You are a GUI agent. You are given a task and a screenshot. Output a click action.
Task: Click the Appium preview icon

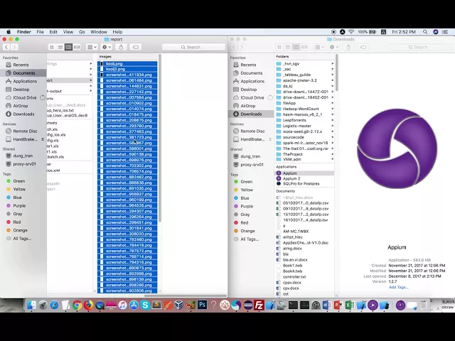[x=397, y=148]
